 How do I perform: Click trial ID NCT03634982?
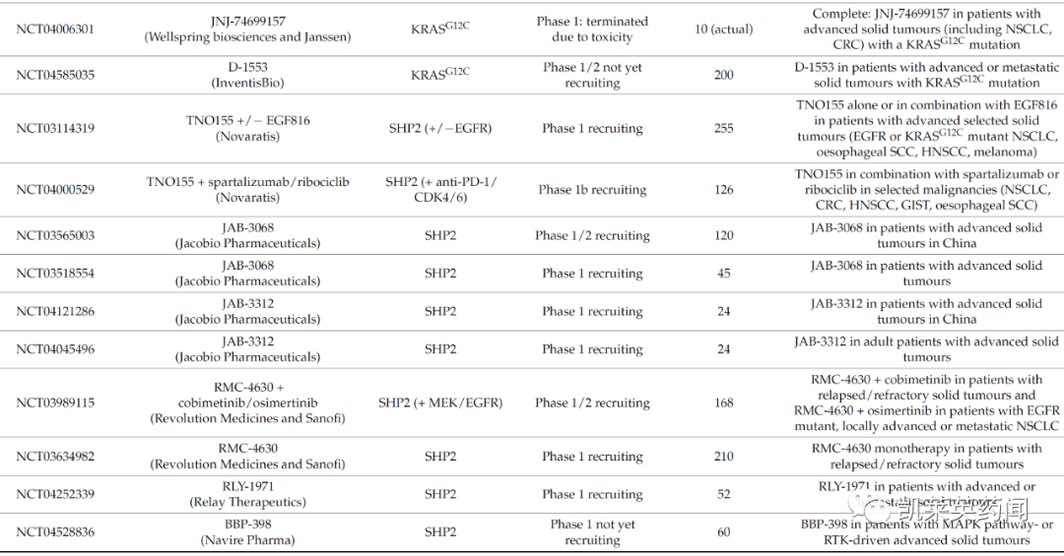tap(55, 457)
